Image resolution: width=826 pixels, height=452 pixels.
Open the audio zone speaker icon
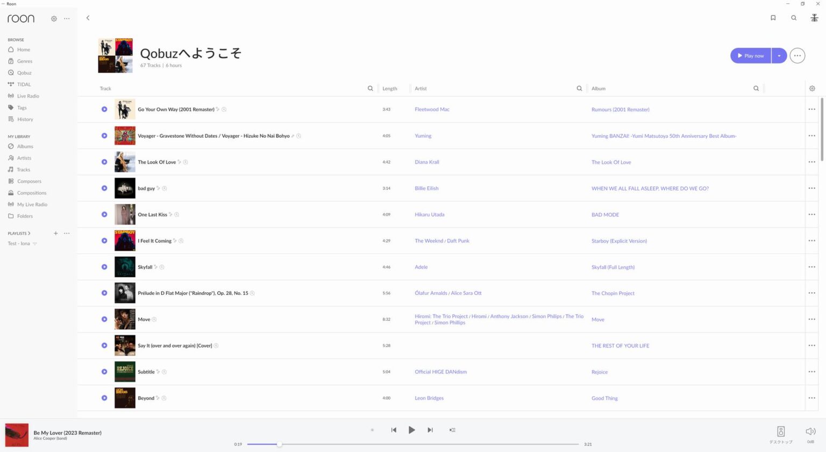[781, 432]
